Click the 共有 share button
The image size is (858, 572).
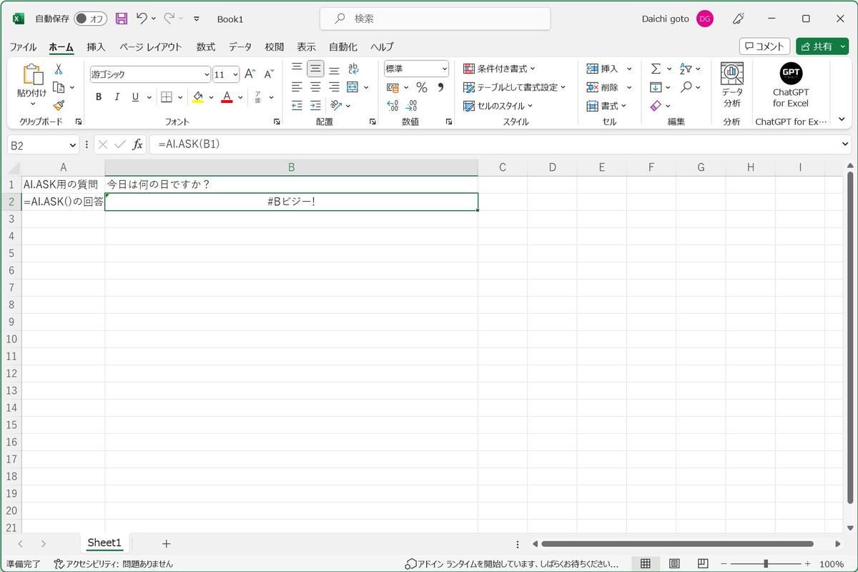822,46
